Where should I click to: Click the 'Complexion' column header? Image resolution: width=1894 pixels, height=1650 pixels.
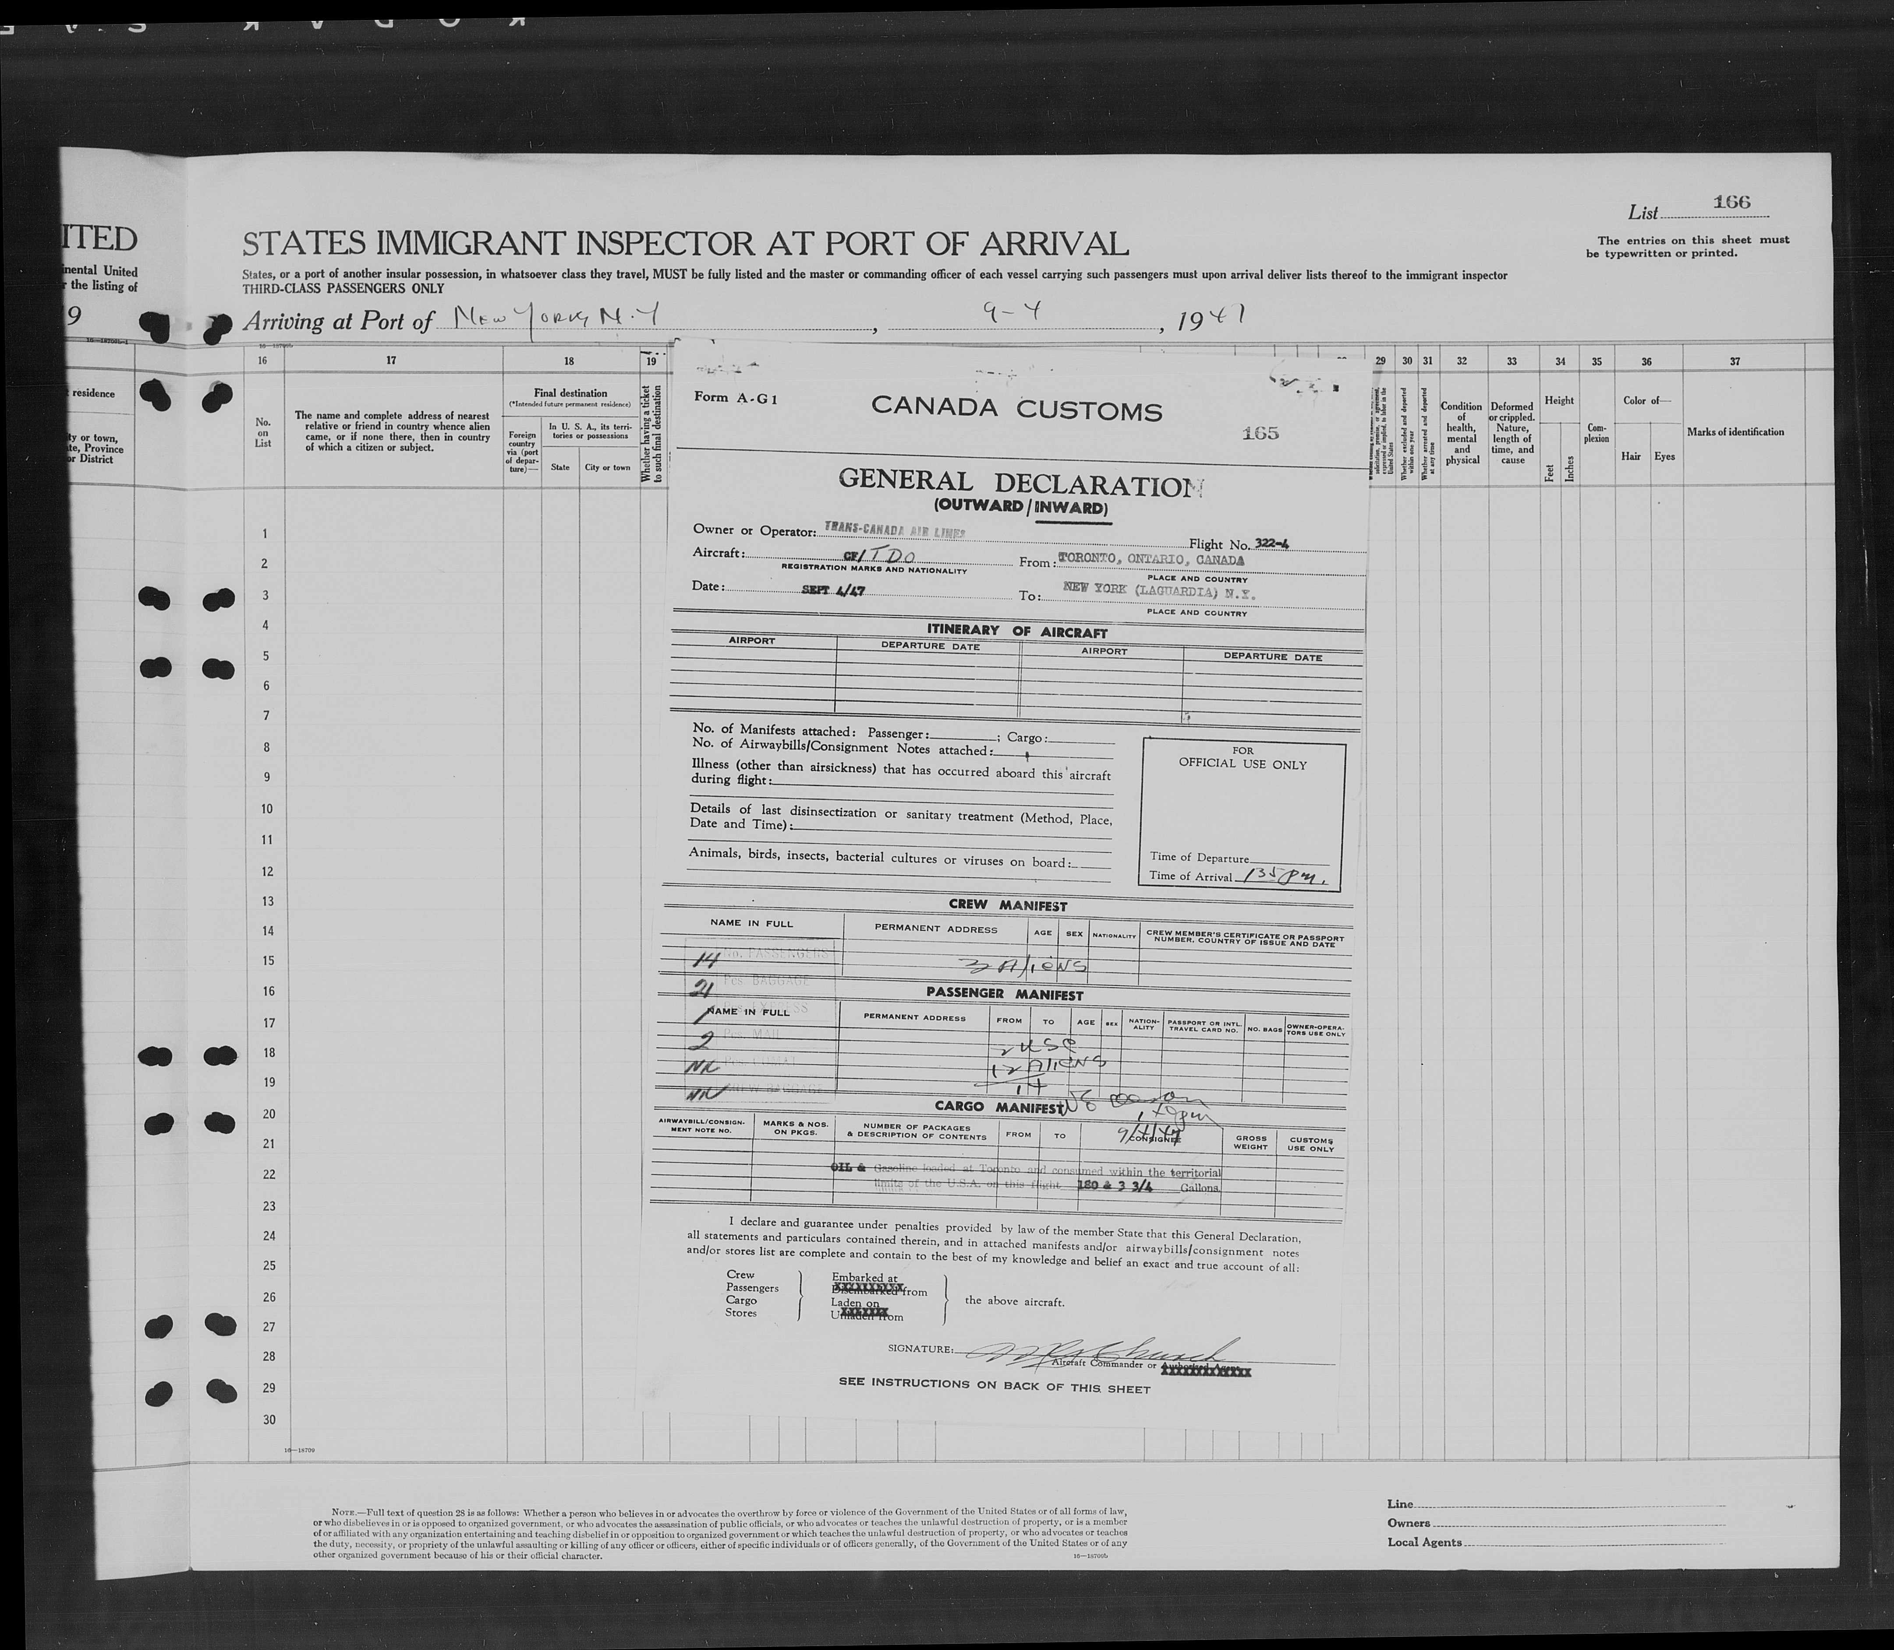[1597, 433]
